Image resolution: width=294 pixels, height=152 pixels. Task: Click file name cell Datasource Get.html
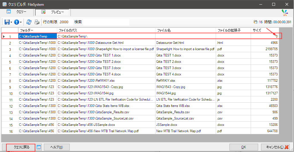(x=170, y=43)
